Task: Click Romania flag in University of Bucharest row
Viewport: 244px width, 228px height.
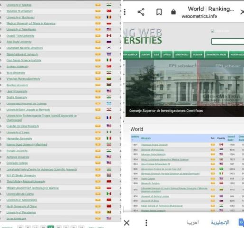Action: [x=109, y=17]
